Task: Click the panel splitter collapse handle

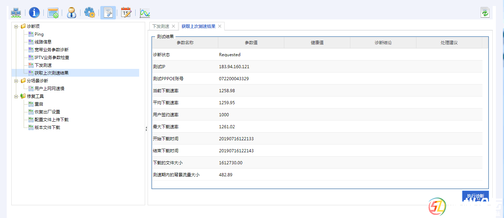Action: tap(146, 129)
